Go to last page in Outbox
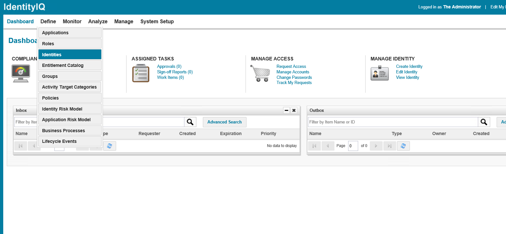 [390, 146]
